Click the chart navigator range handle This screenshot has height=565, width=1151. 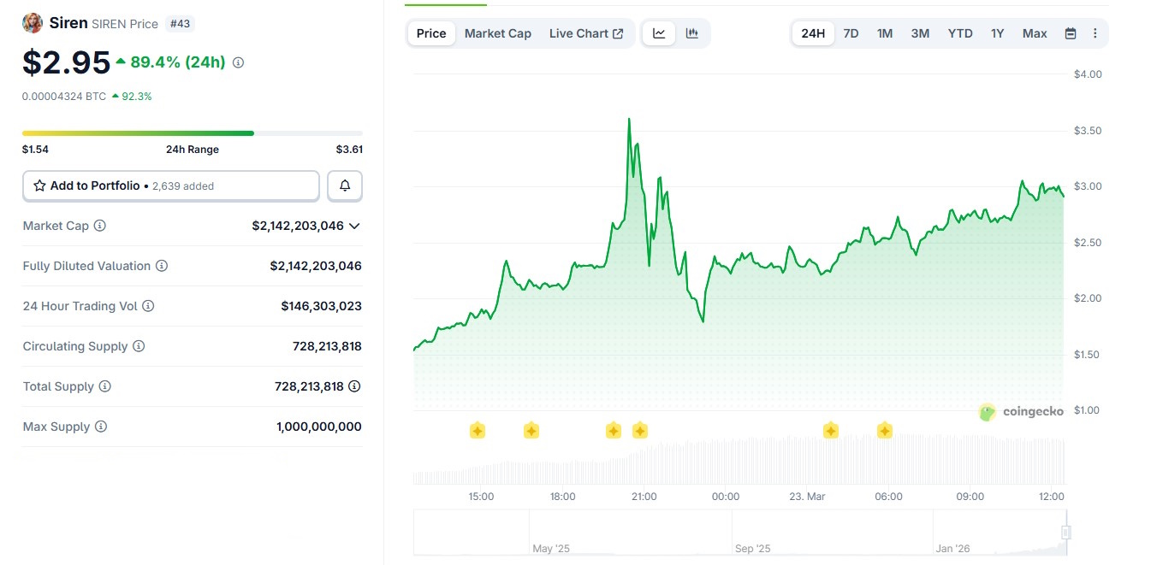[1065, 533]
